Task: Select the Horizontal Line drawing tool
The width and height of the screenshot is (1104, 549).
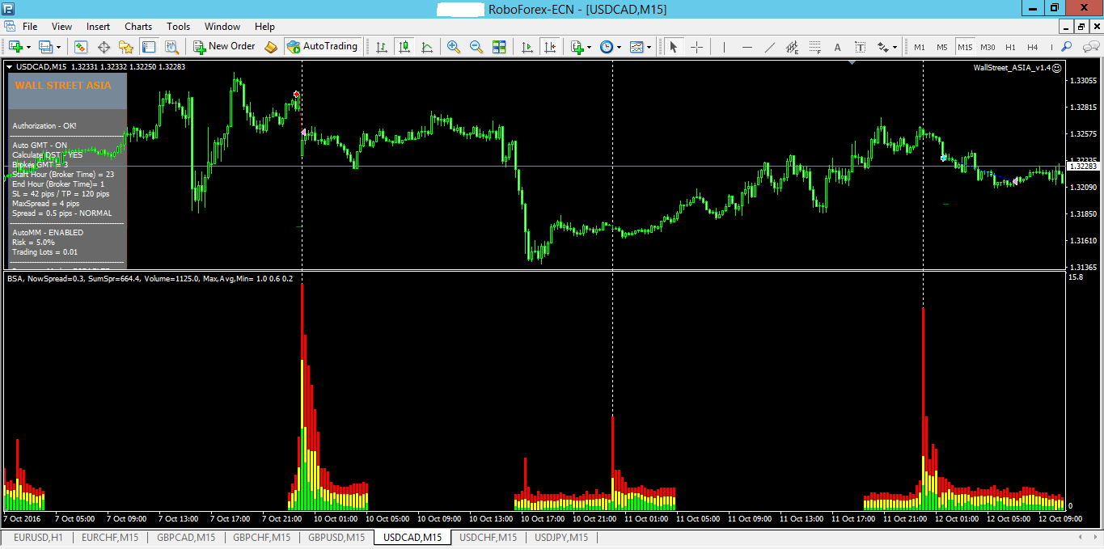Action: 747,47
